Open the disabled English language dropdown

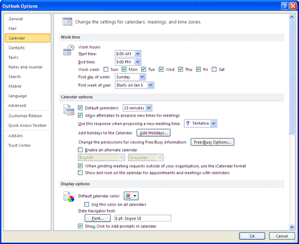101,158
